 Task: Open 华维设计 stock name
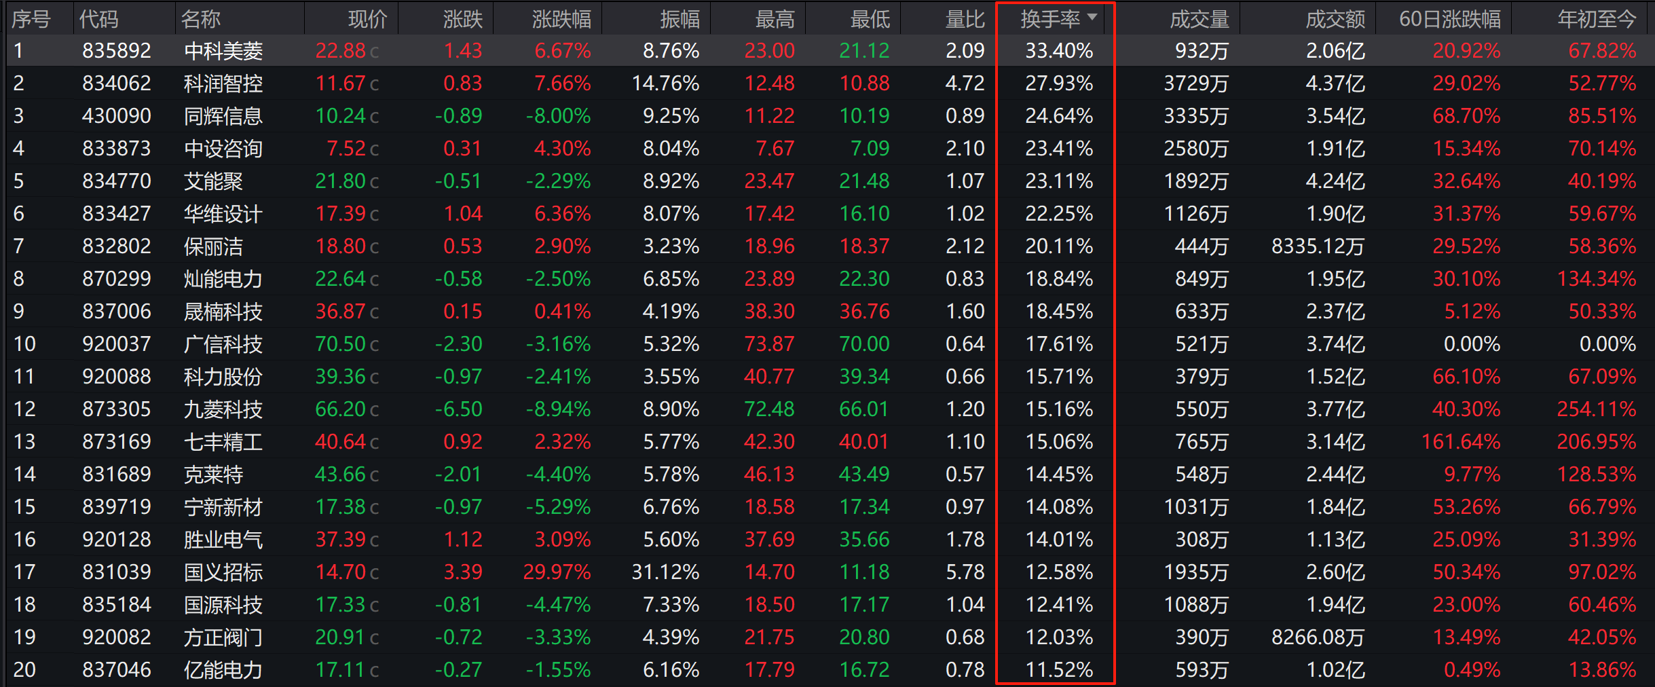(223, 214)
